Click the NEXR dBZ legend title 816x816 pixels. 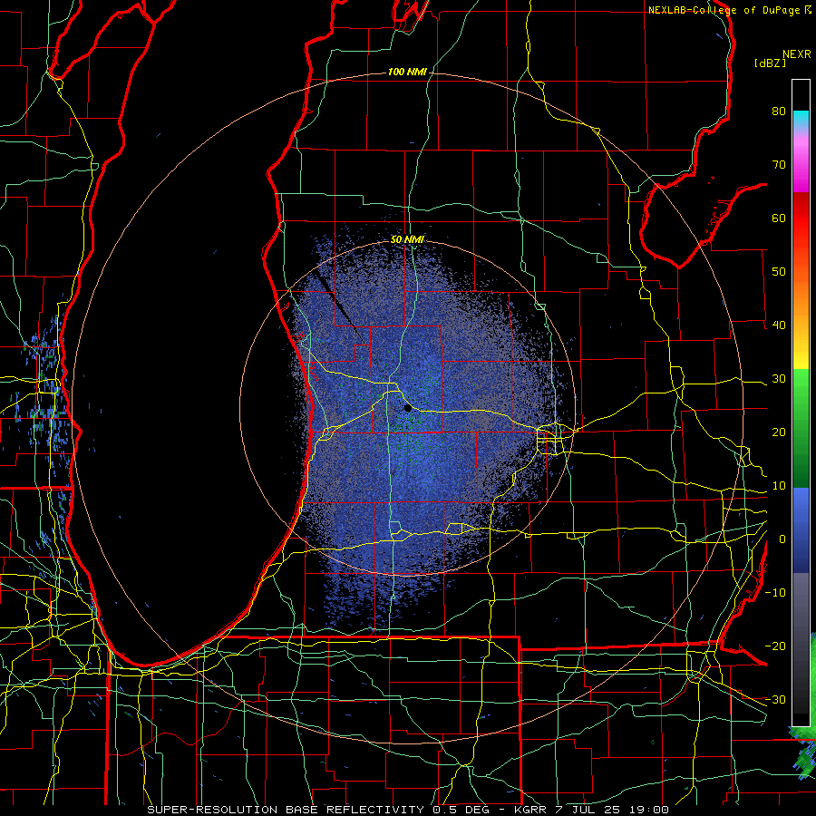pos(782,58)
